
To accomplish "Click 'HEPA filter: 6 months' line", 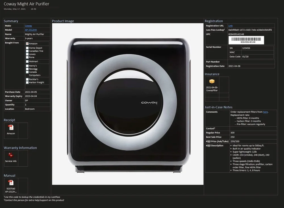I will pos(248,118).
